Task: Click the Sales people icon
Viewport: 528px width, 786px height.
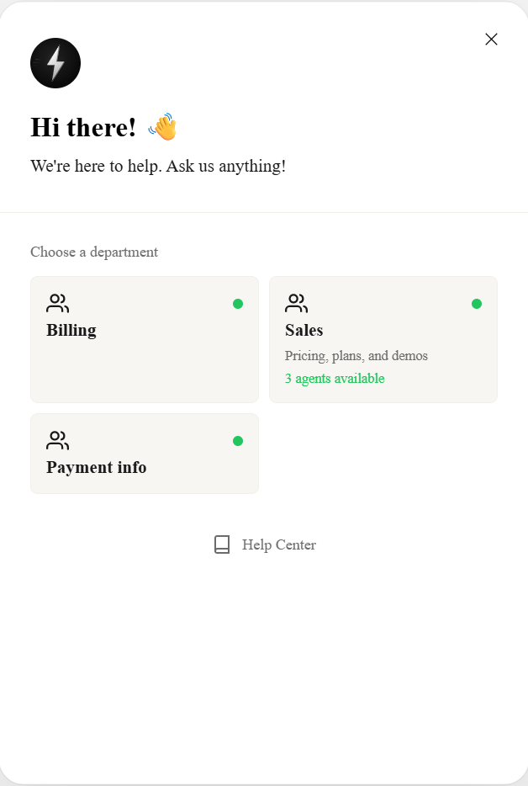Action: [296, 303]
